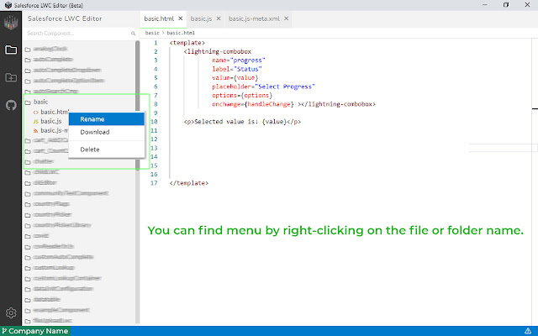Viewport: 538px width, 336px height.
Task: Select basic.js file in tree
Action: point(50,121)
